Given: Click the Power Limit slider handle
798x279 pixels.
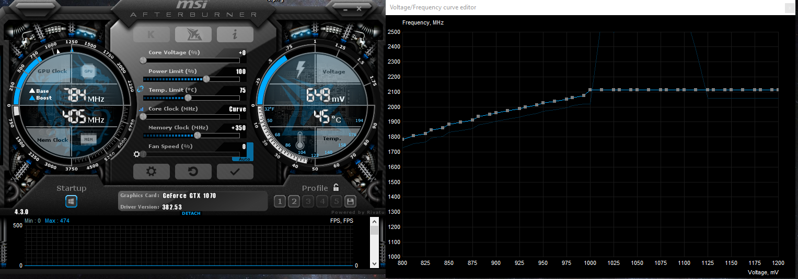Looking at the screenshot, I should click(206, 79).
